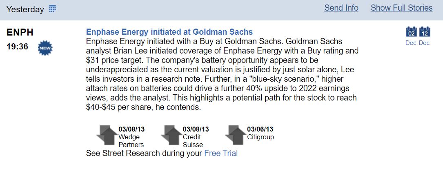The height and width of the screenshot is (174, 443).
Task: Click the Credit Suisse firm name
Action: 193,141
